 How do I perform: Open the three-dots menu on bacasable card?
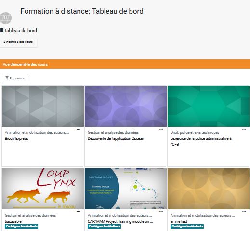click(78, 212)
